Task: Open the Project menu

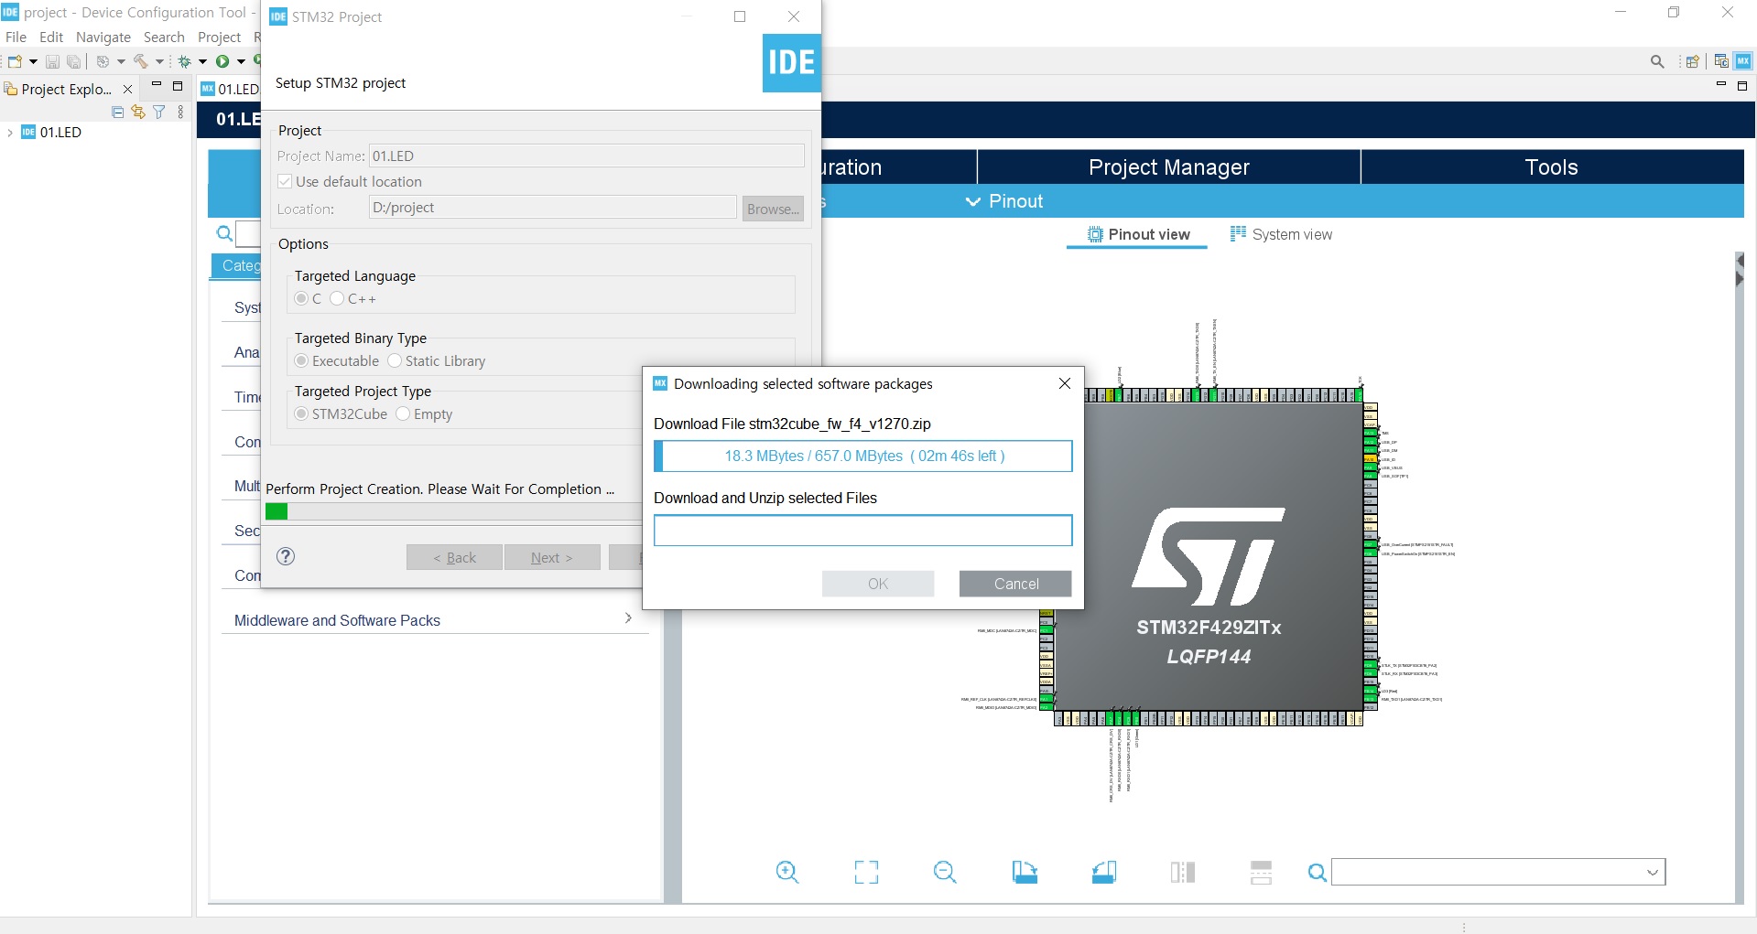Action: pyautogui.click(x=219, y=37)
